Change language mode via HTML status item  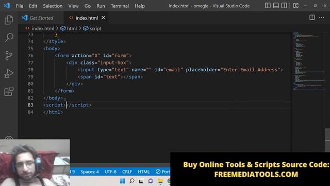(x=144, y=172)
